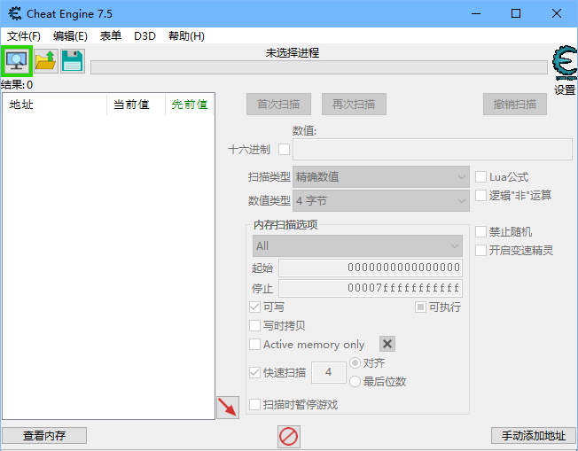
Task: Open settings via Cheat Engine logo
Action: click(x=565, y=63)
